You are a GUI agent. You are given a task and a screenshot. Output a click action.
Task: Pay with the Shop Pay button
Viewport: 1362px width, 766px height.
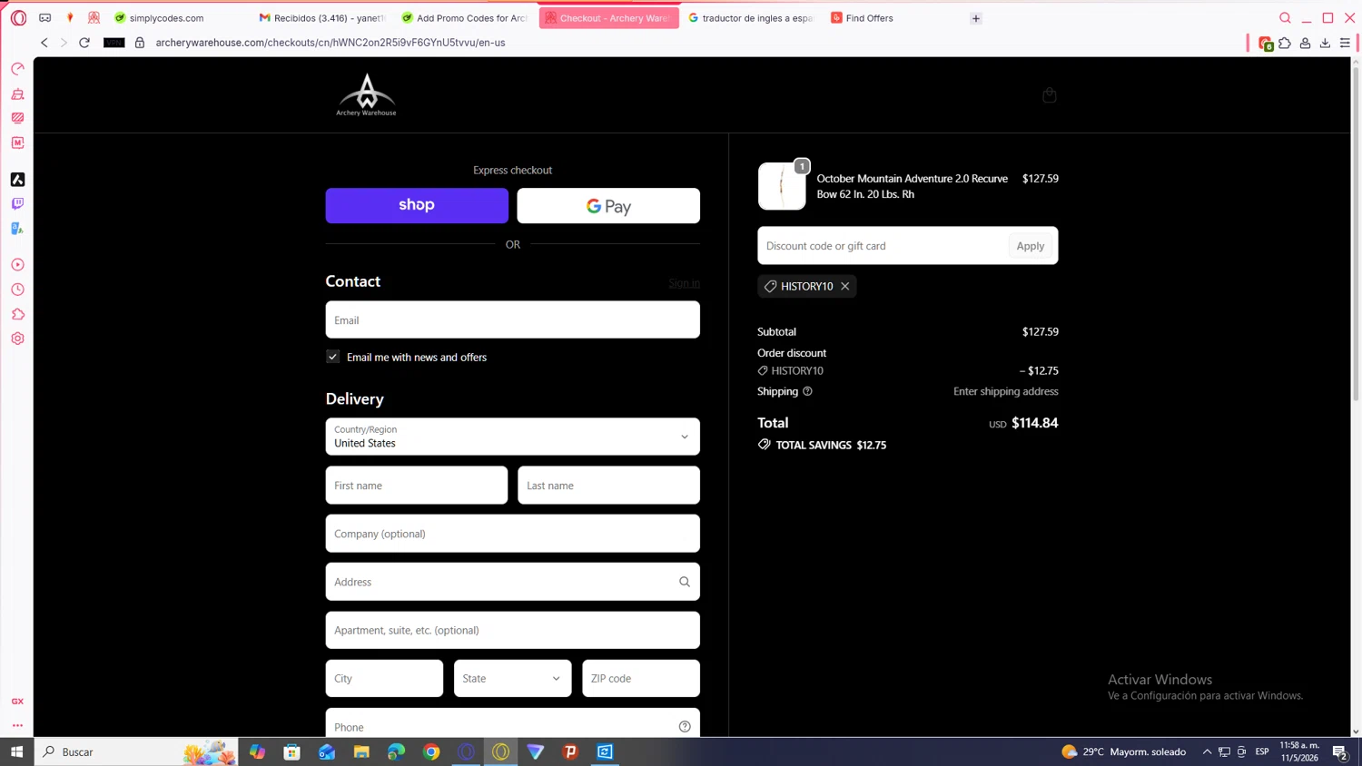[417, 206]
